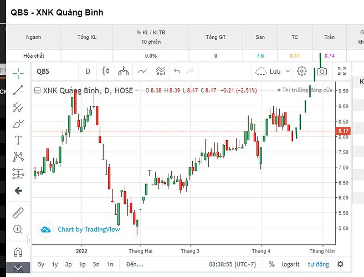Open the candlestick chart style menu

click(106, 71)
